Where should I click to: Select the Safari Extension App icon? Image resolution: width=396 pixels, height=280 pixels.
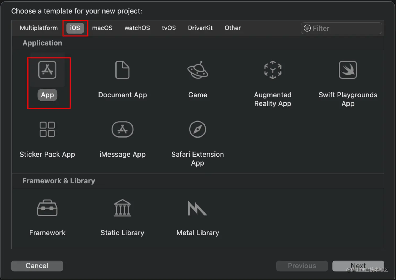[198, 129]
